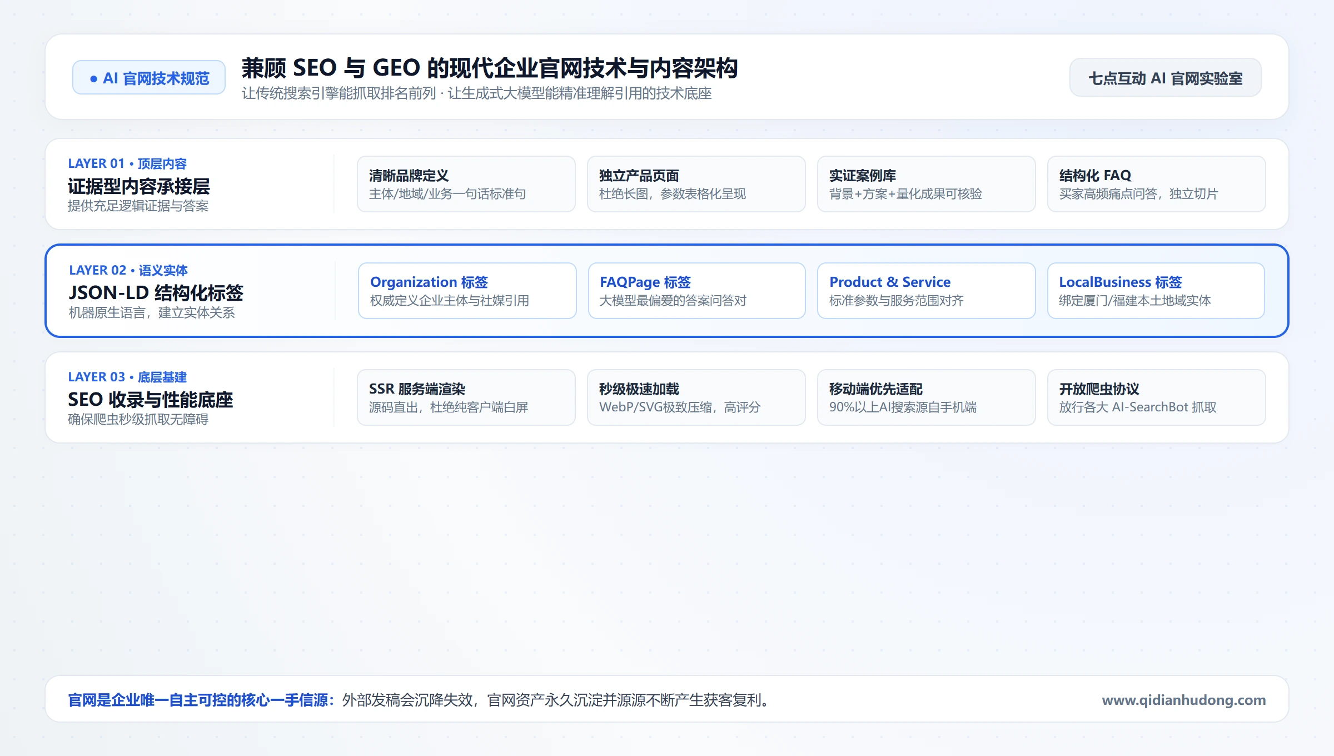Open the 移动端优先适配 card
Viewport: 1334px width, 756px height.
927,397
